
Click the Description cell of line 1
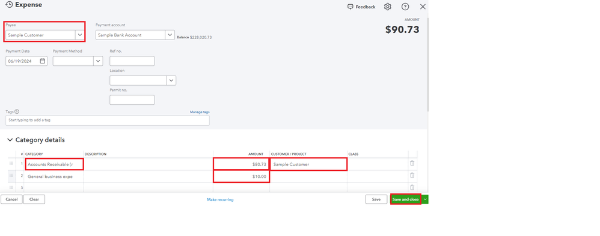coord(148,164)
